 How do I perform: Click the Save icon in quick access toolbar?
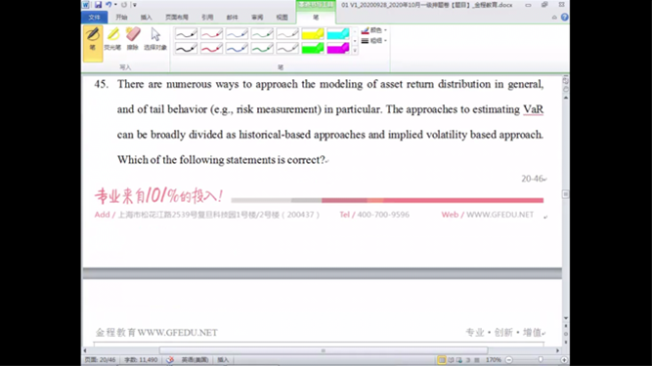[x=98, y=5]
